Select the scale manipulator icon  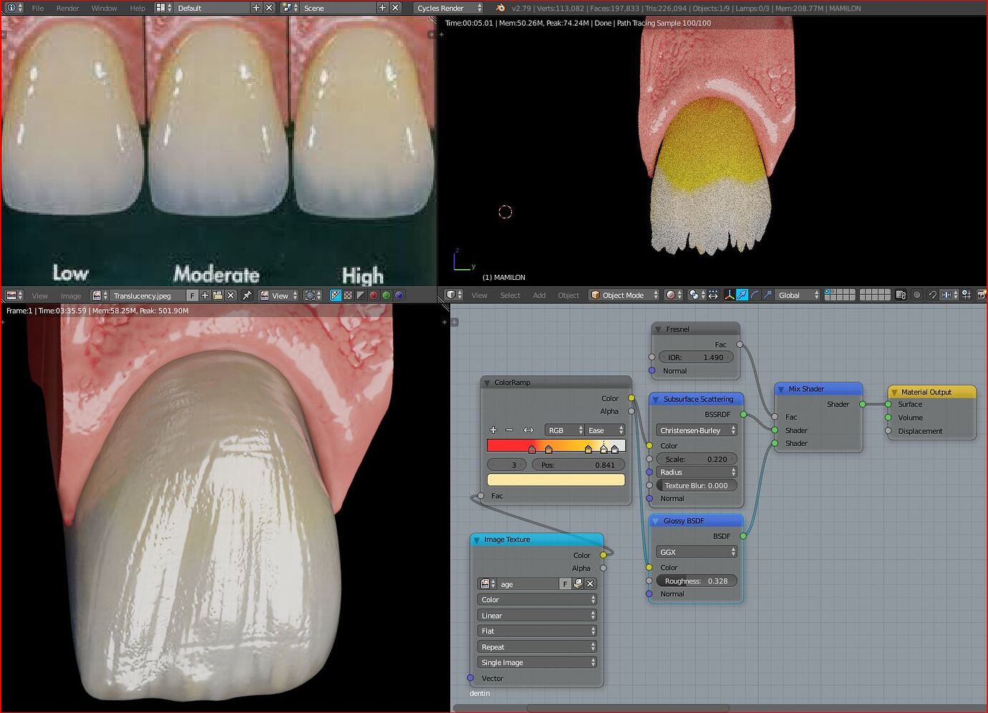tap(767, 295)
